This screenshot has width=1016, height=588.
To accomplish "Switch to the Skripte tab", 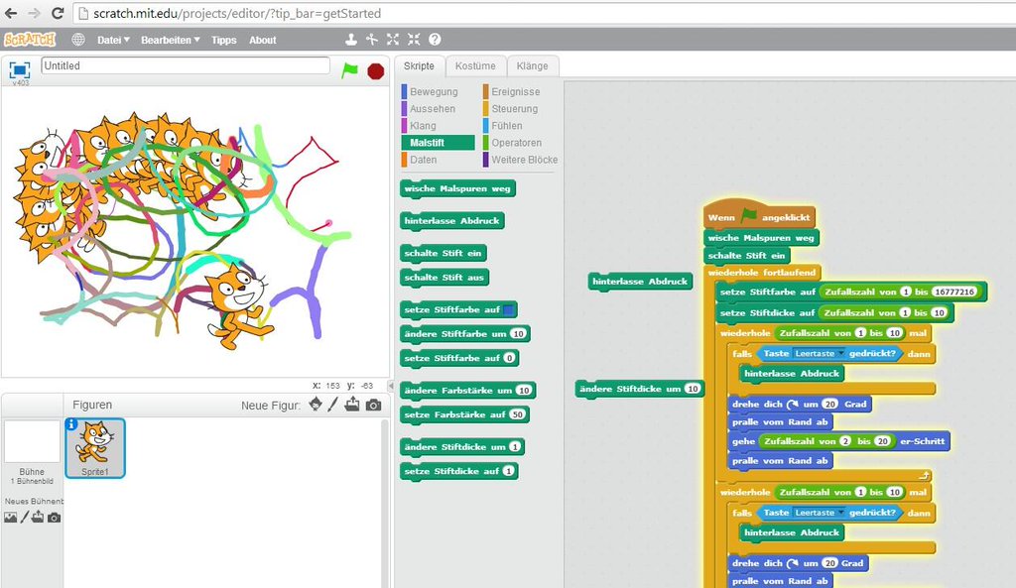I will (x=420, y=66).
